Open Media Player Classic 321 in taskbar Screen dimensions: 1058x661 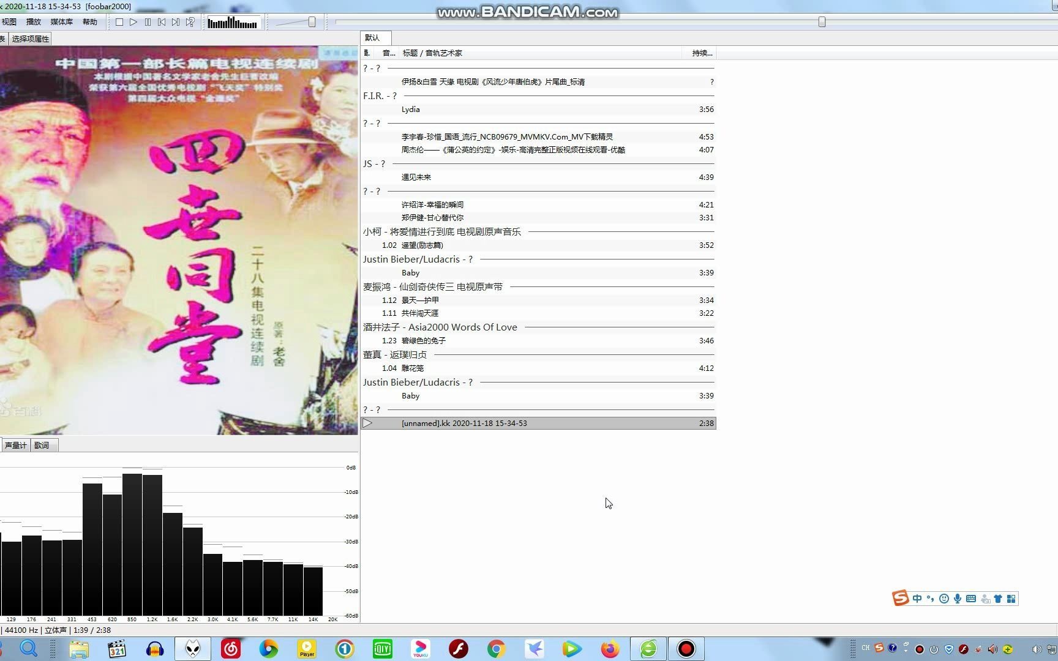tap(116, 649)
